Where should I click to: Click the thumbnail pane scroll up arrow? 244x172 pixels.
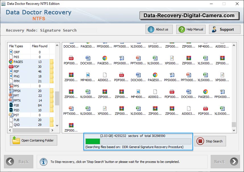coord(234,46)
